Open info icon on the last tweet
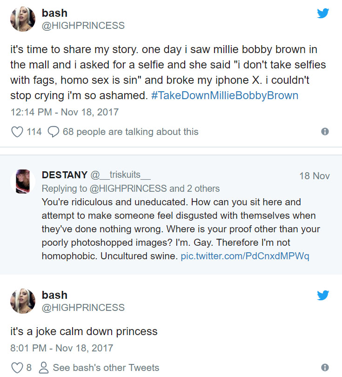 325,367
